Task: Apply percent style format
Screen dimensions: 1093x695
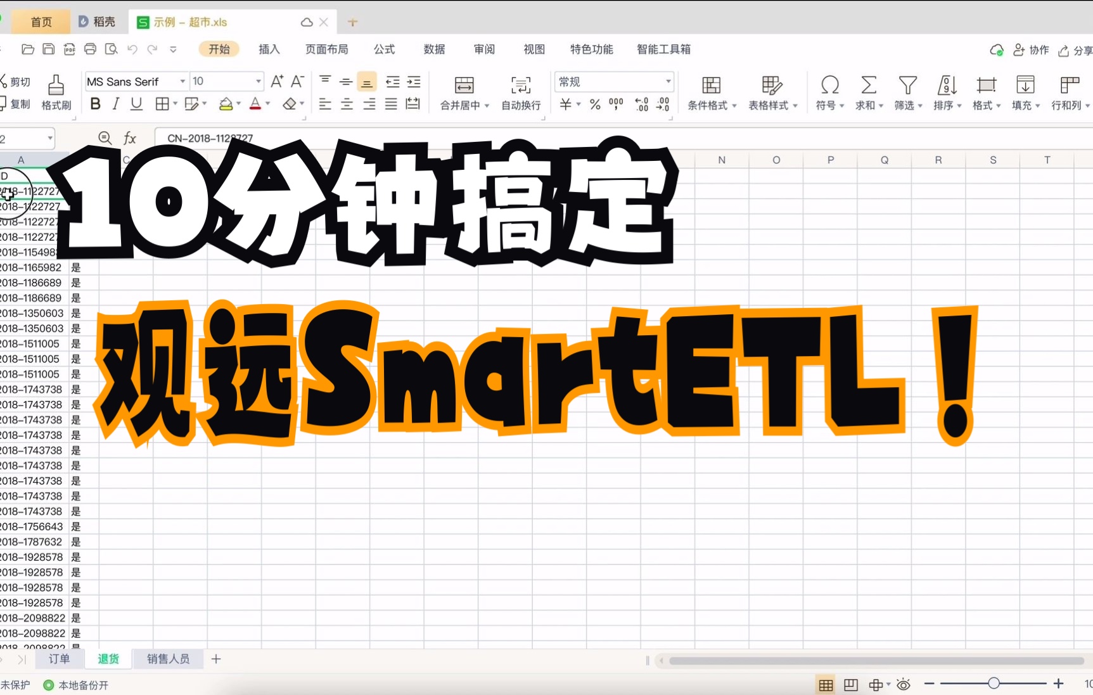Action: point(595,105)
